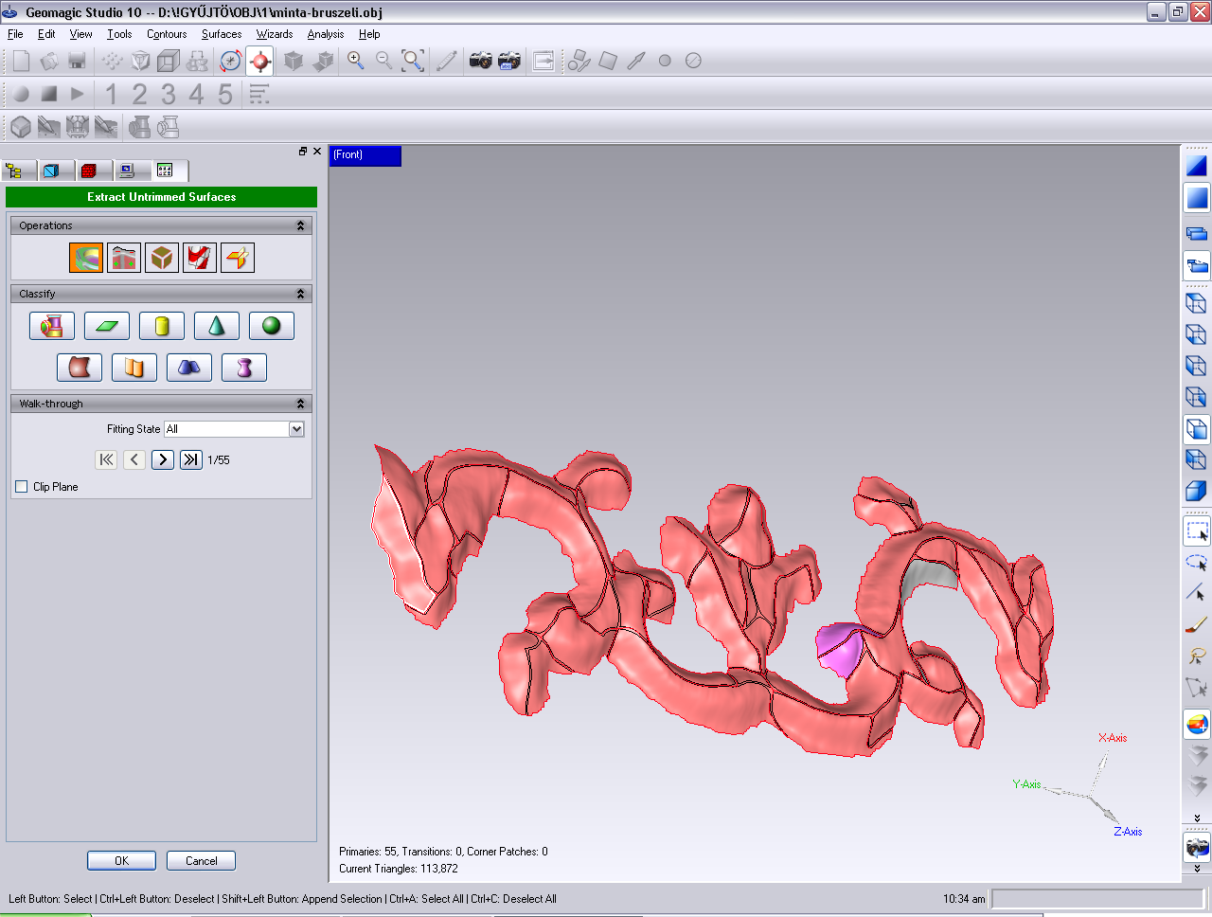Open the Fitting State dropdown
The image size is (1212, 917).
point(296,429)
